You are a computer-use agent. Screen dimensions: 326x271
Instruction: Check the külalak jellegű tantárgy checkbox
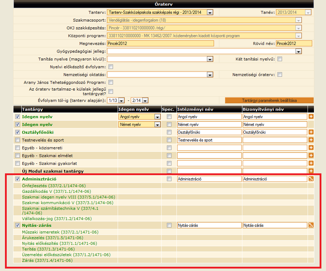(111, 91)
